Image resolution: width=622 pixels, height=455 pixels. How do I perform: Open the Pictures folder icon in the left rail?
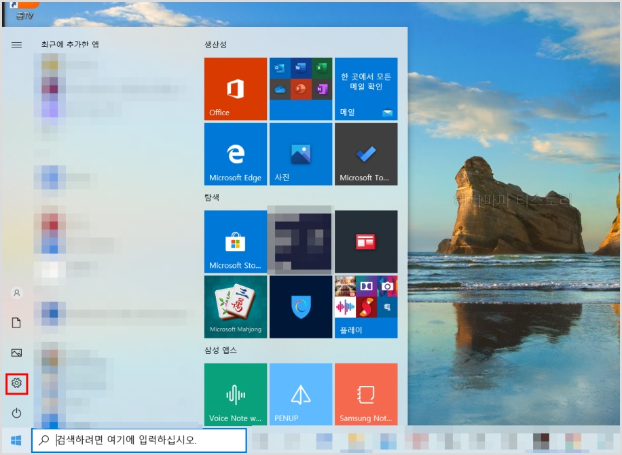[17, 353]
